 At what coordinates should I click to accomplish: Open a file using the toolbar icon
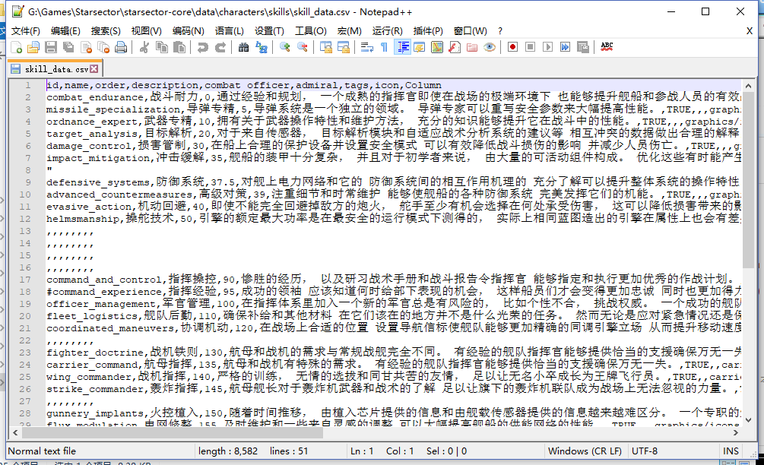click(33, 46)
